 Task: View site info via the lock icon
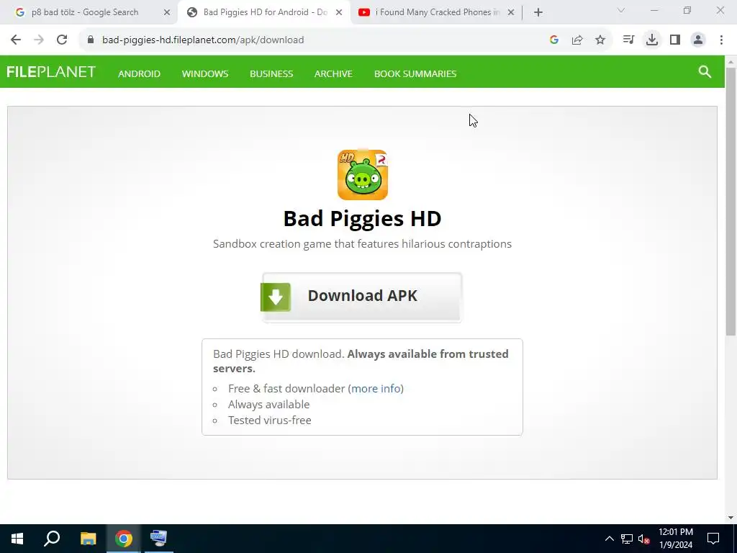pyautogui.click(x=91, y=40)
